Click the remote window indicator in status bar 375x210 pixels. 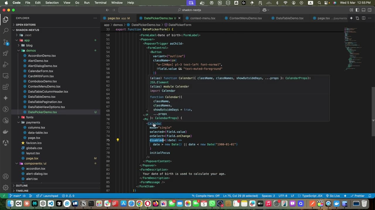(x=4, y=196)
